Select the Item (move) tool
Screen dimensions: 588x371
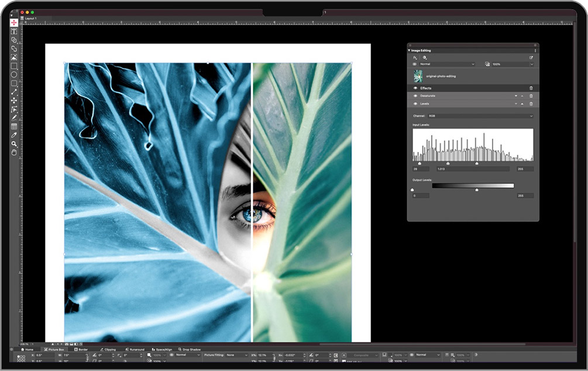(14, 22)
